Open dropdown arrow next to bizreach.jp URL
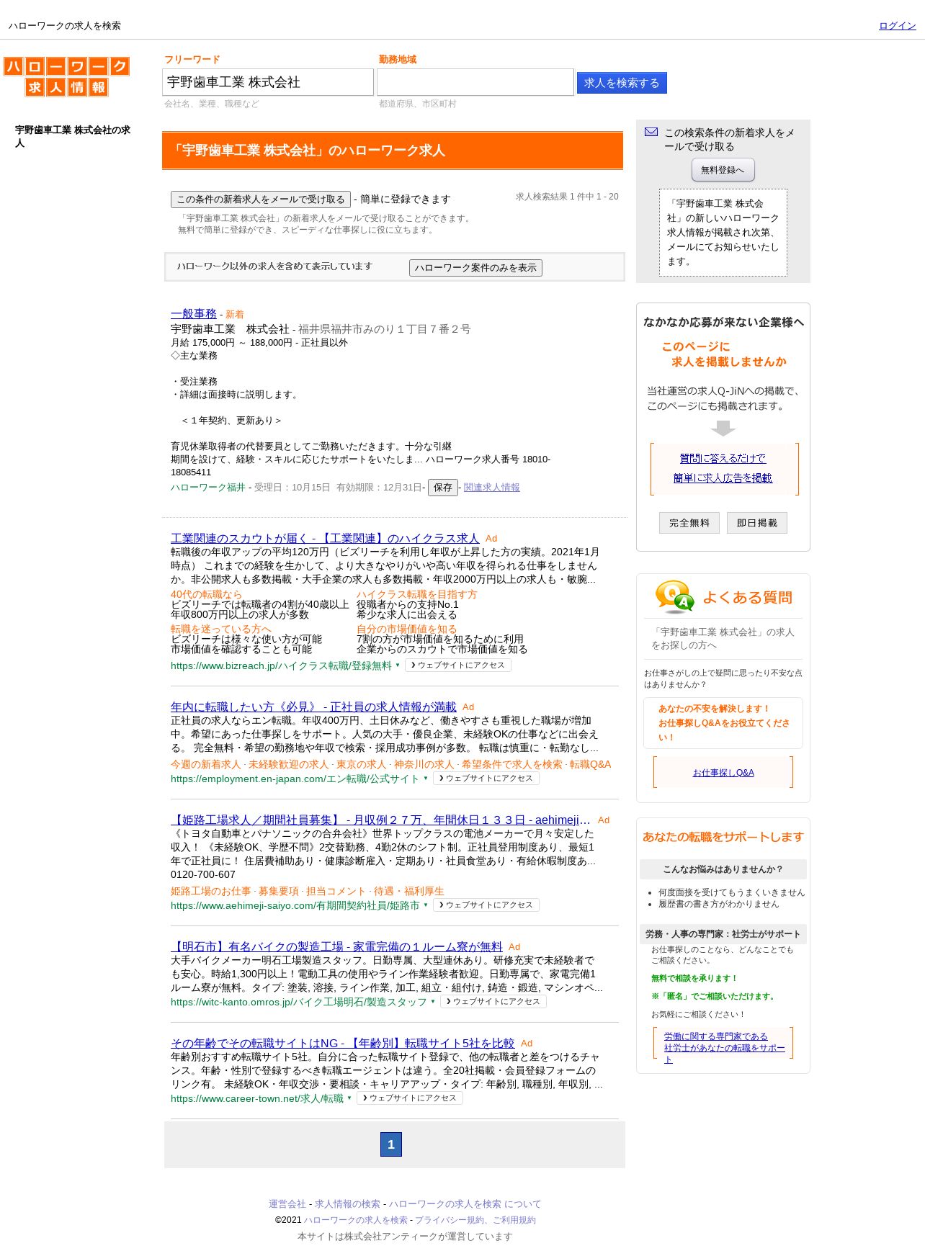The width and height of the screenshot is (925, 1251). click(x=398, y=665)
